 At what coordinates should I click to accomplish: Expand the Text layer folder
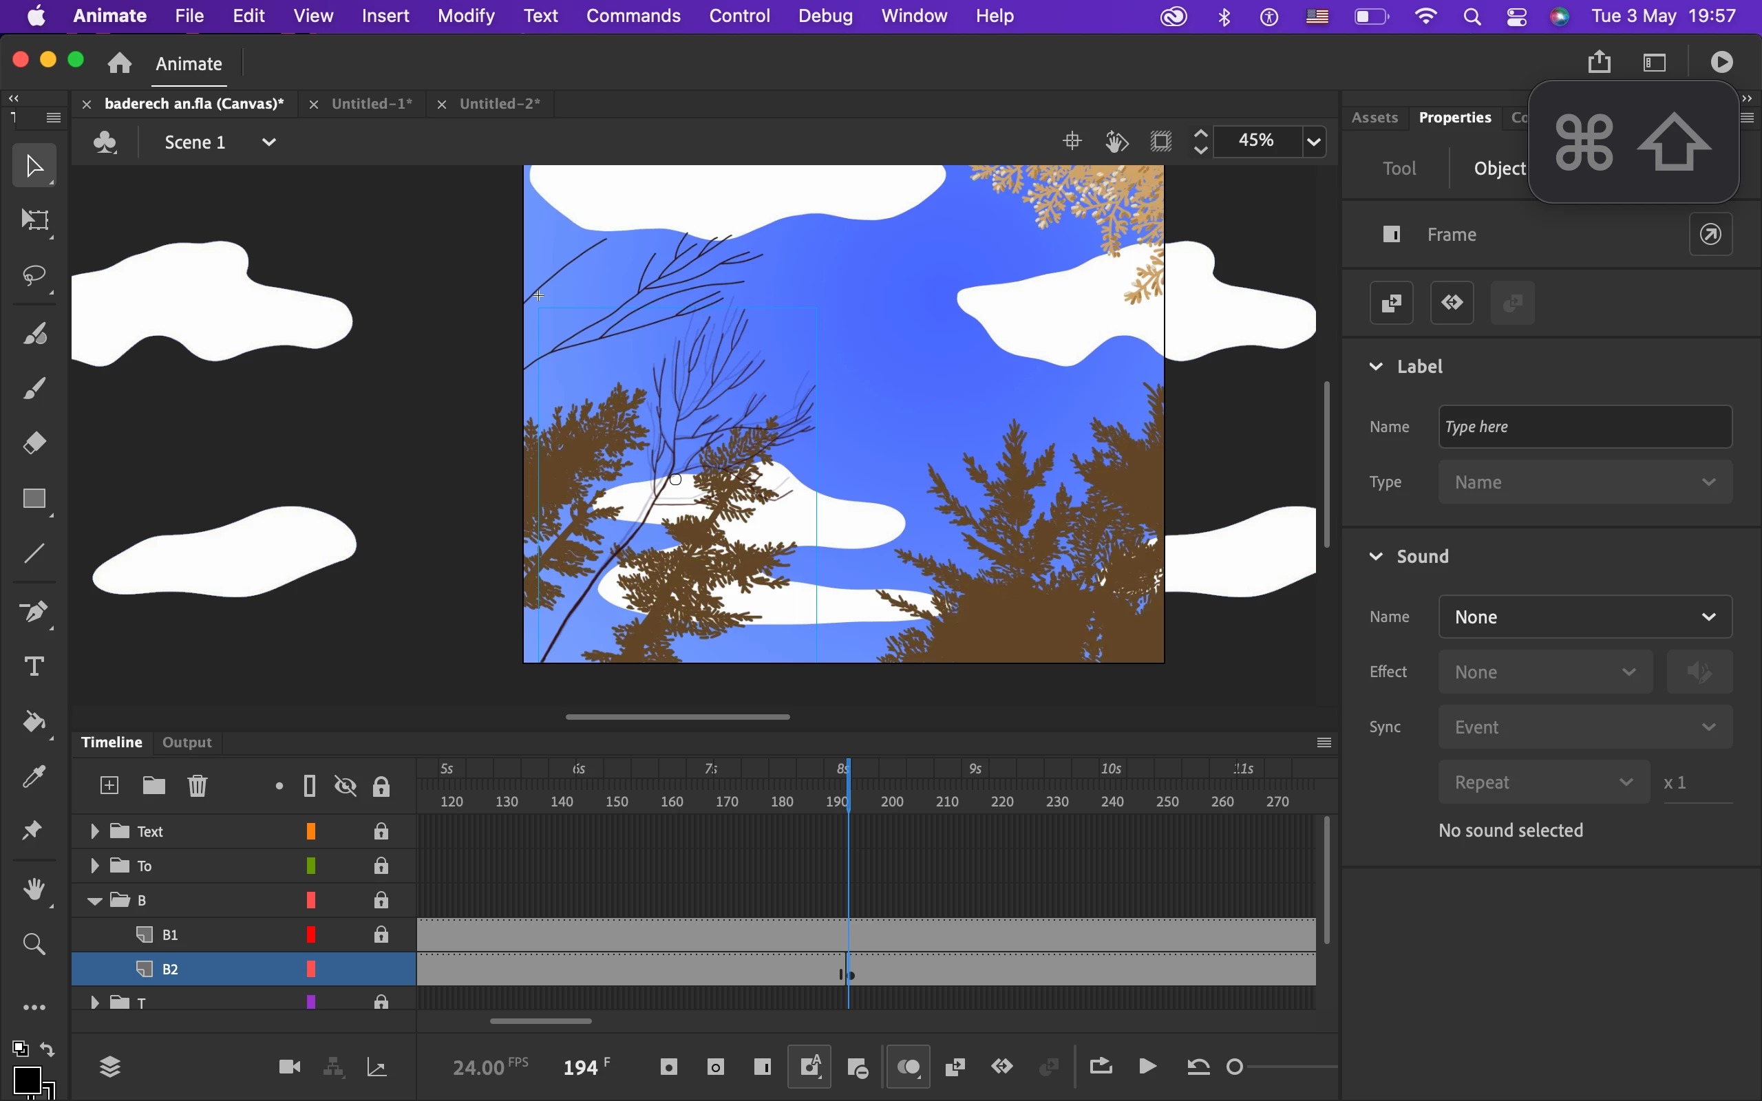tap(94, 831)
